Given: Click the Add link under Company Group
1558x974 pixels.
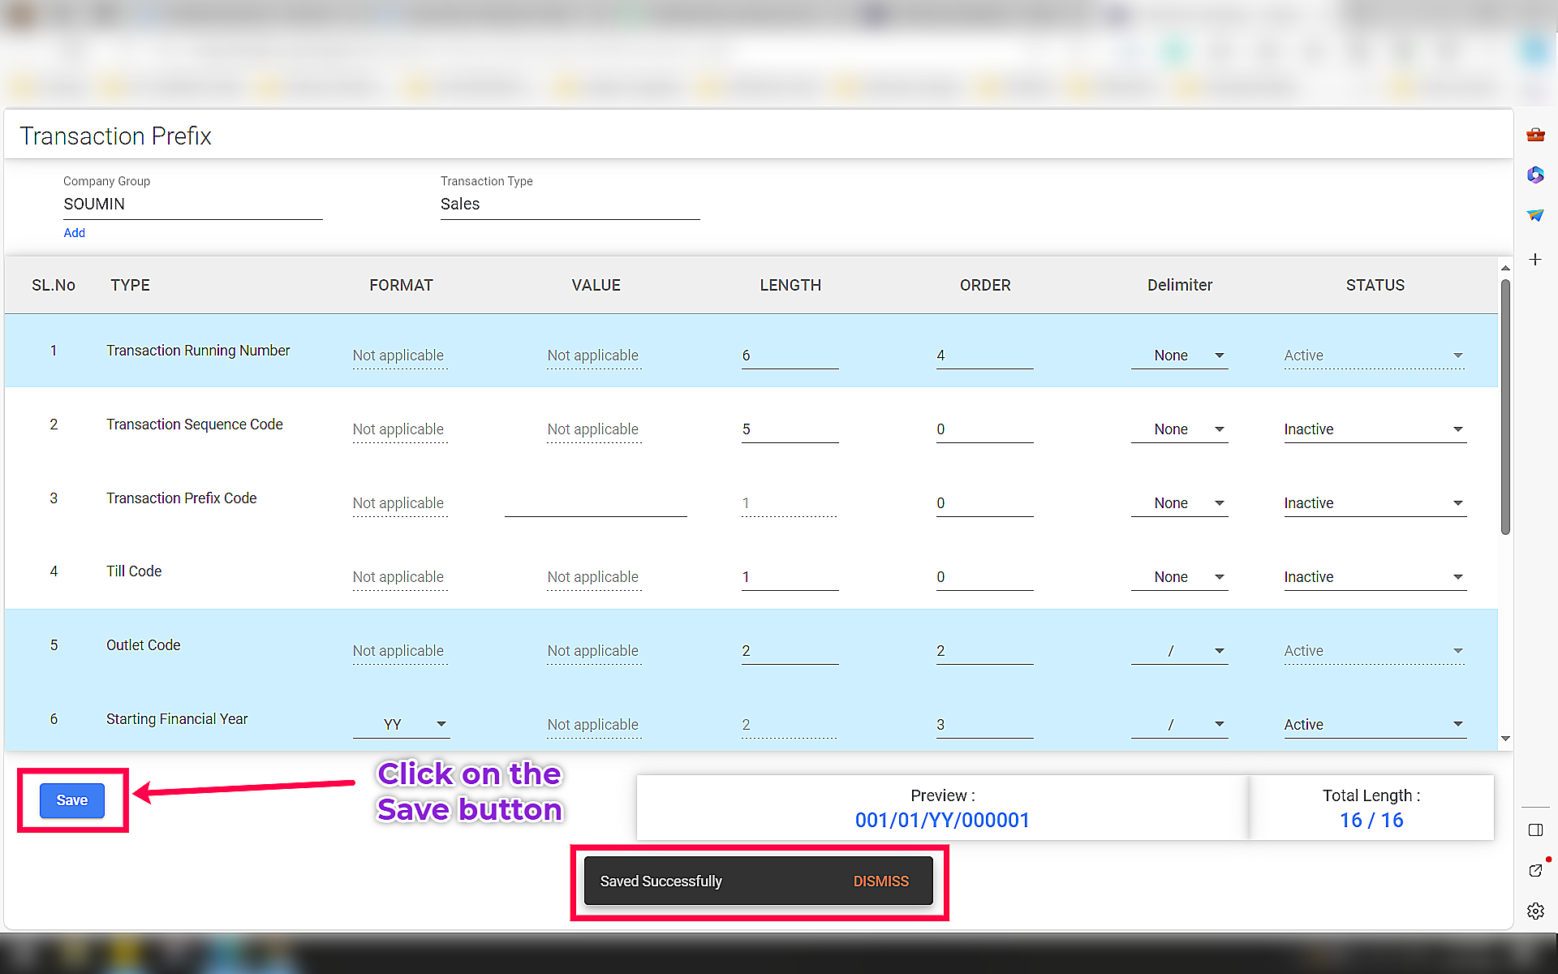Looking at the screenshot, I should (74, 233).
